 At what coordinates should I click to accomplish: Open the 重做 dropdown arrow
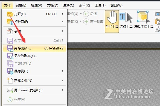point(80,21)
